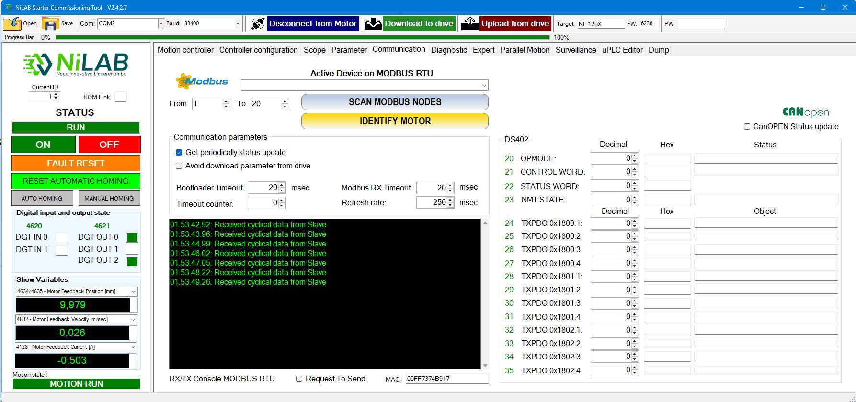Open Motor Feedback Velocity variable dropdown
Screen dimensions: 856x402
point(133,319)
